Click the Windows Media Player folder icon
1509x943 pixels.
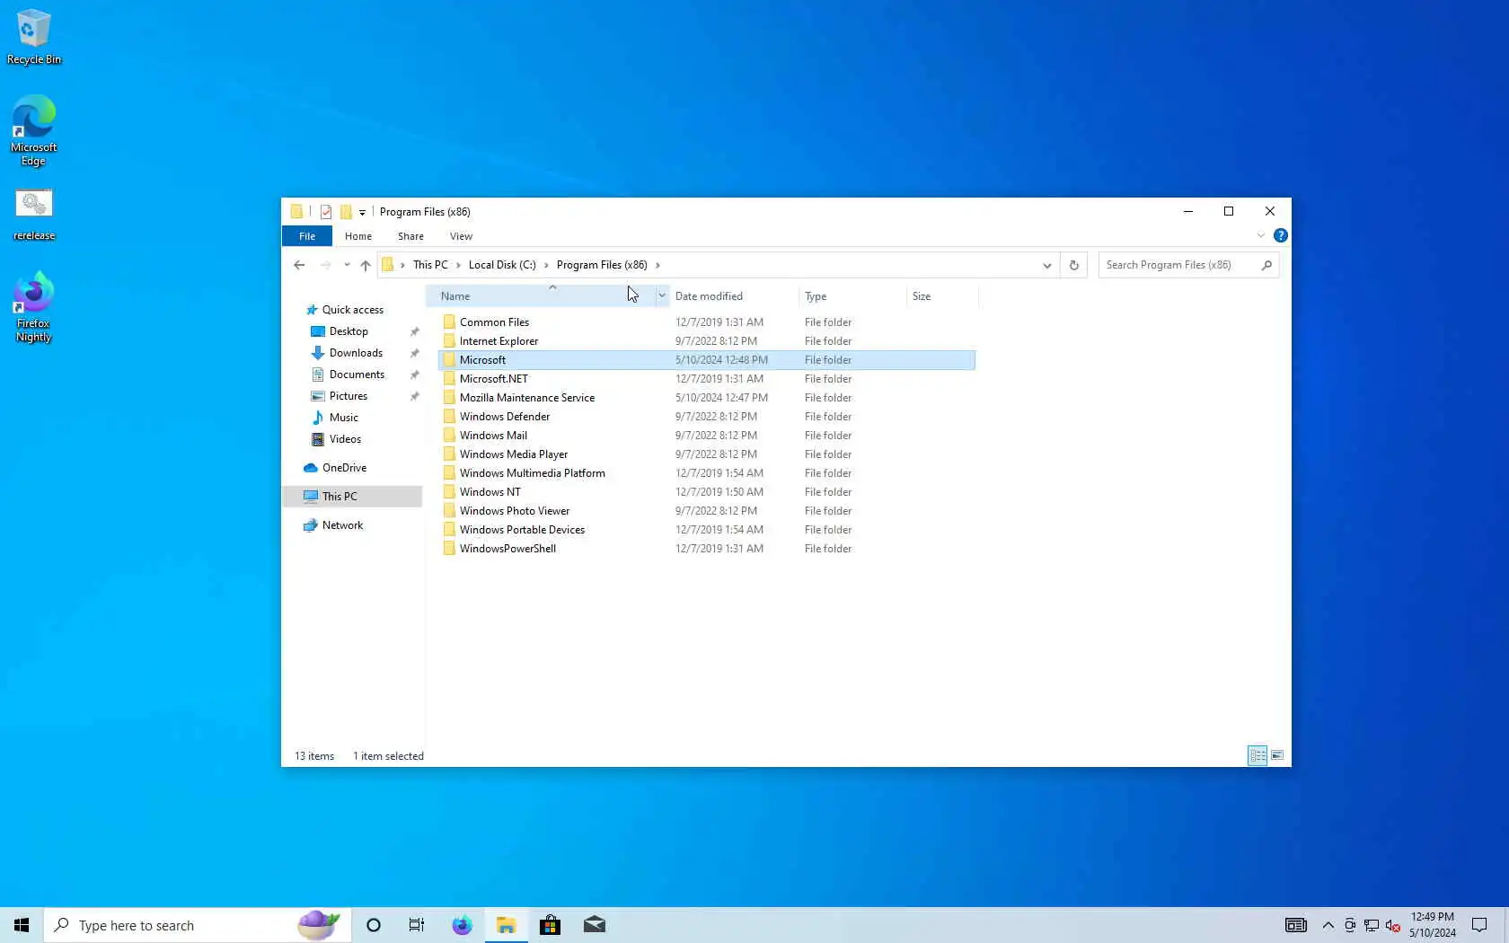click(449, 454)
